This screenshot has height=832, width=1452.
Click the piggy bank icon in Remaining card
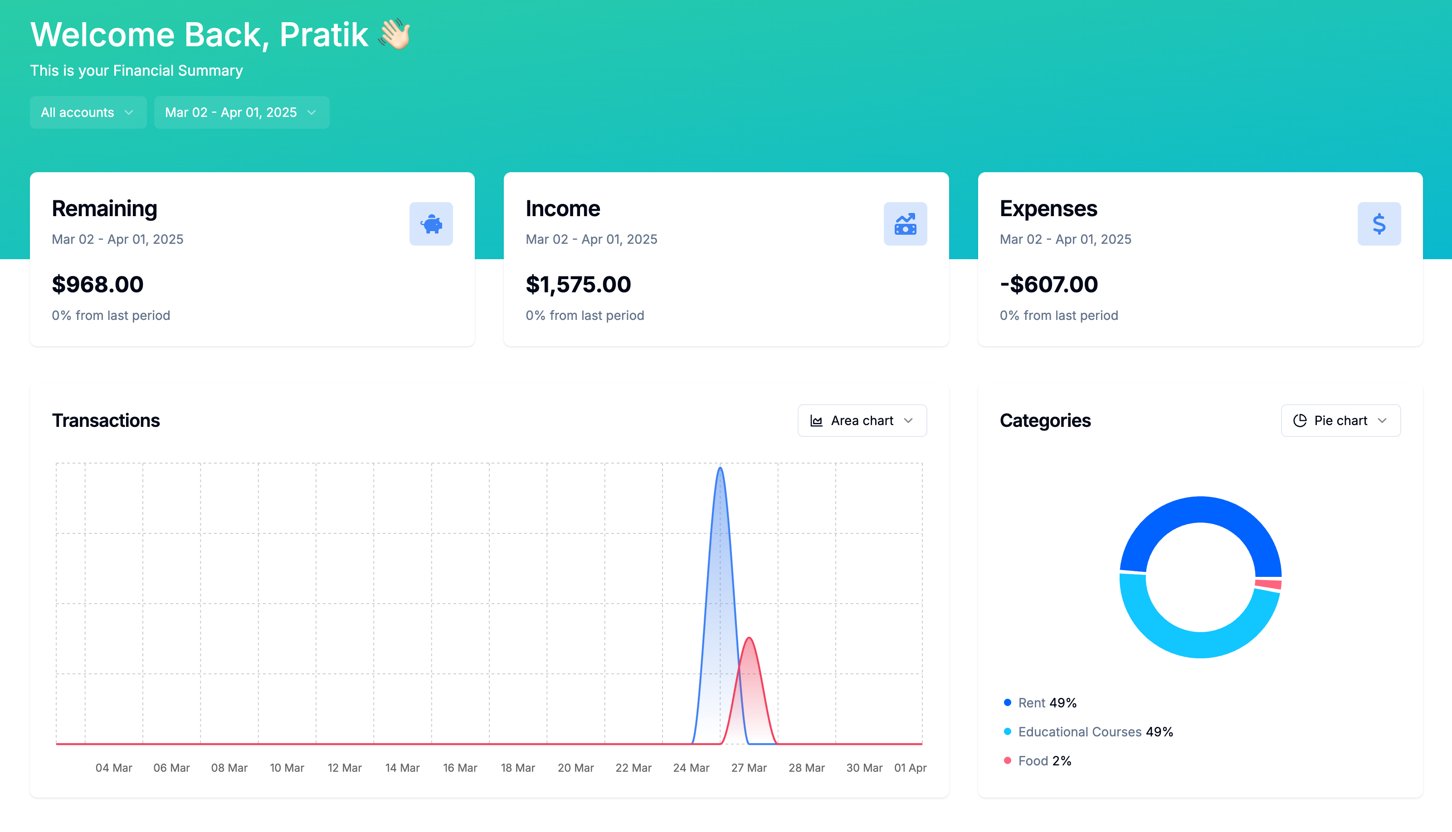click(431, 224)
